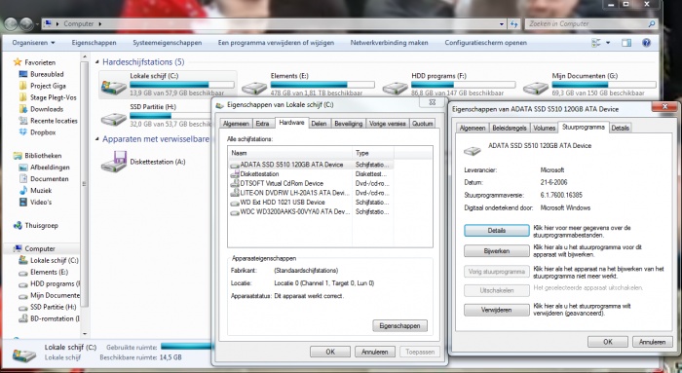This screenshot has width=682, height=373.
Task: Click the Favorieten star icon
Action: click(18, 62)
